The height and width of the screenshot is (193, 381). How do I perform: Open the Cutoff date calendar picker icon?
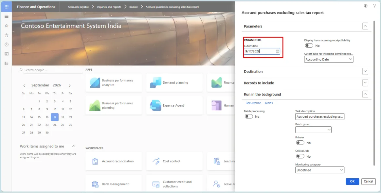pyautogui.click(x=278, y=51)
